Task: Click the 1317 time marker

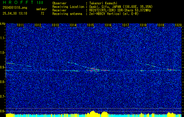Action: click(x=125, y=25)
